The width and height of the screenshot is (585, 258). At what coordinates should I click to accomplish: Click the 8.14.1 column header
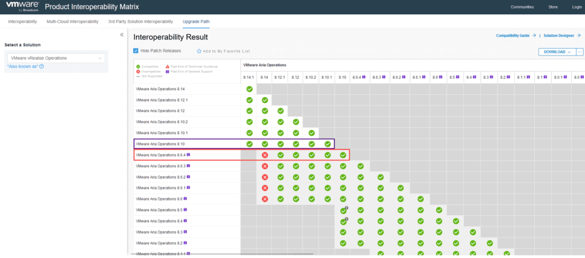pos(249,77)
